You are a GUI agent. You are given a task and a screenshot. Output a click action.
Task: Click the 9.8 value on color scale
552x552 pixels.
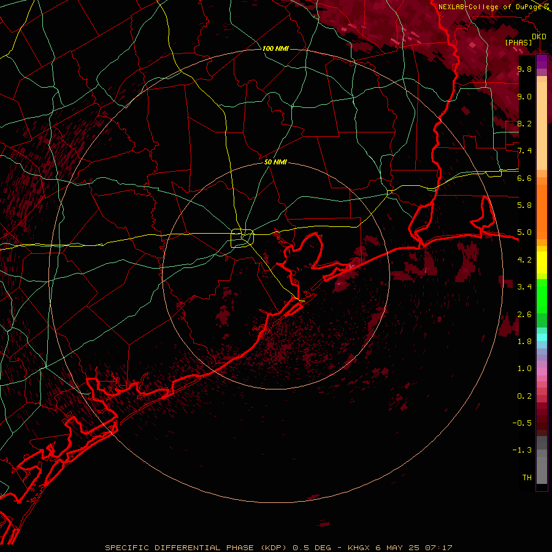click(524, 69)
